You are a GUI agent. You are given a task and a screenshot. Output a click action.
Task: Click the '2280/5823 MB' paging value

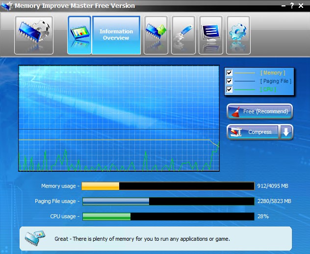(274, 201)
